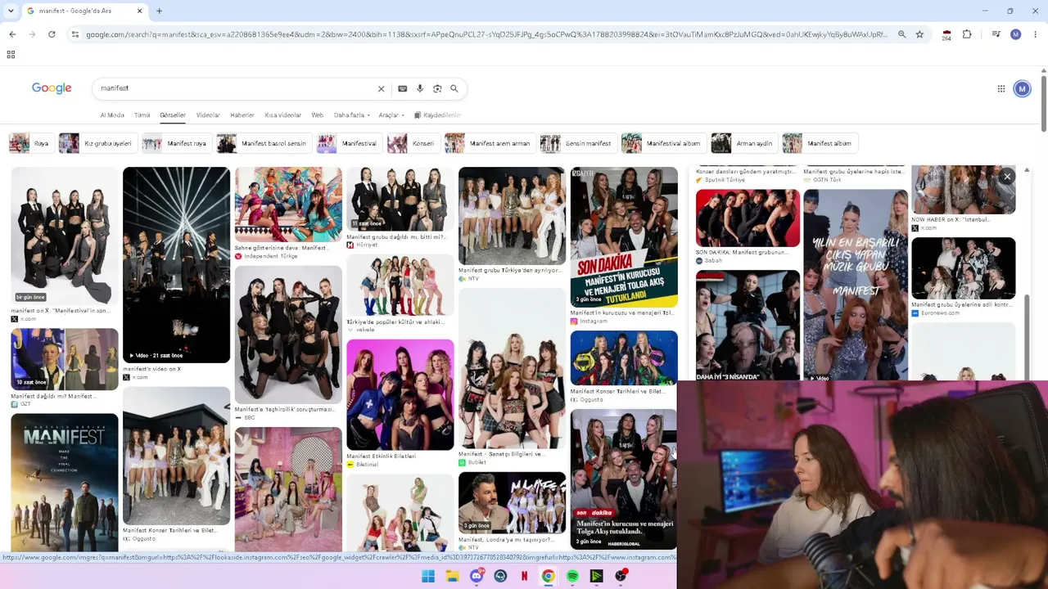Open 'Manifest grubu dağıldı mı' Hürriyet link
Screen dimensions: 1048x589
coord(396,237)
